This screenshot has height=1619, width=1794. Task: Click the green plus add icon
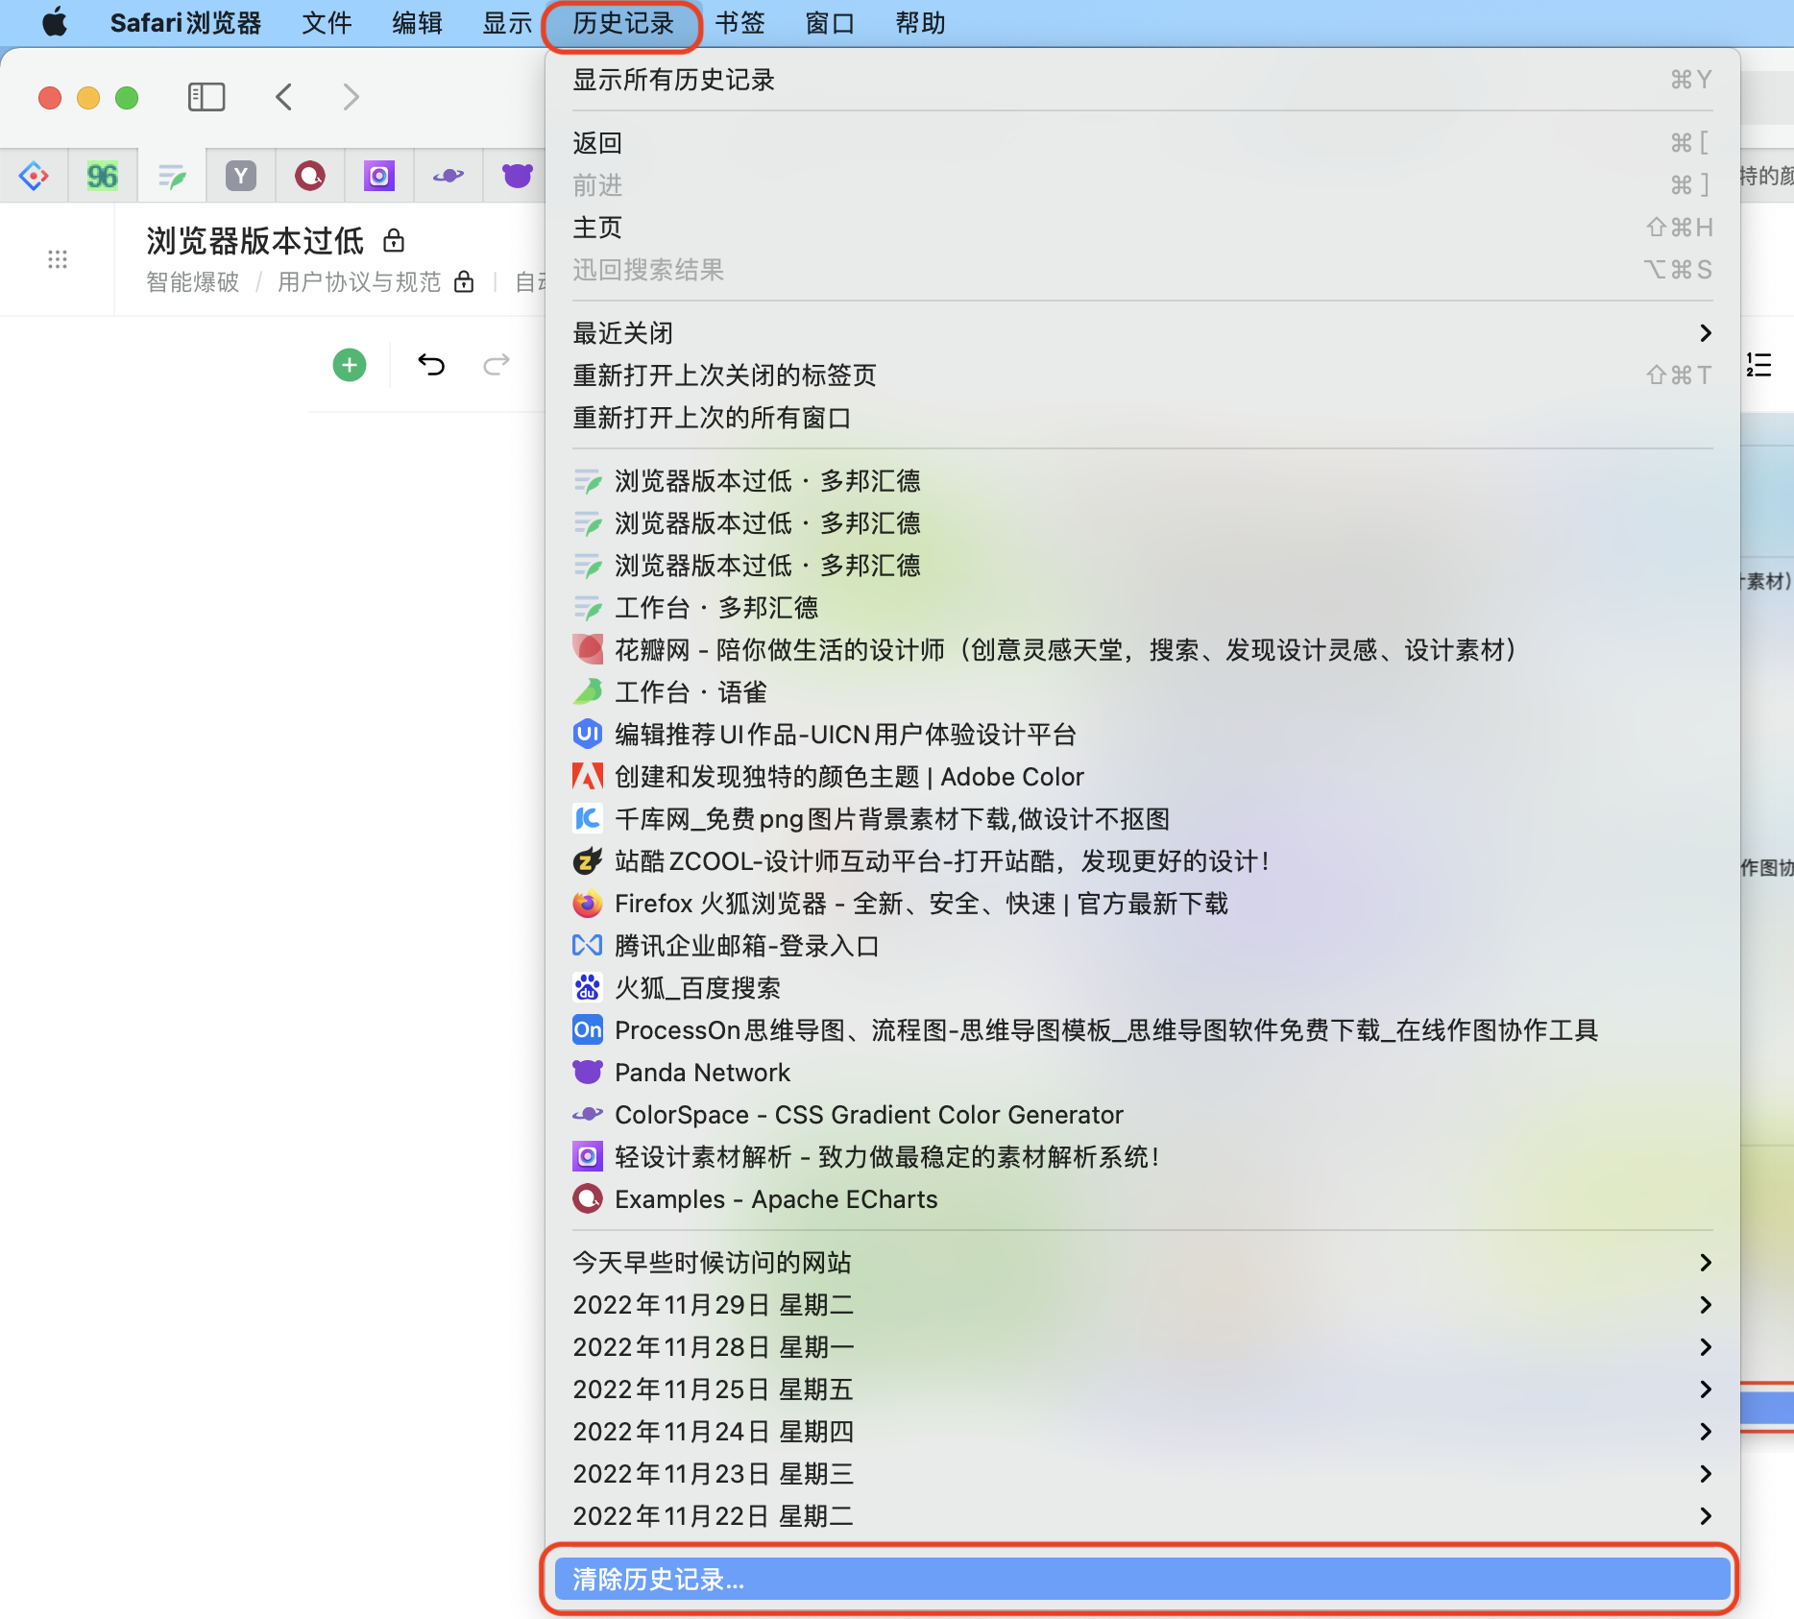[x=350, y=365]
